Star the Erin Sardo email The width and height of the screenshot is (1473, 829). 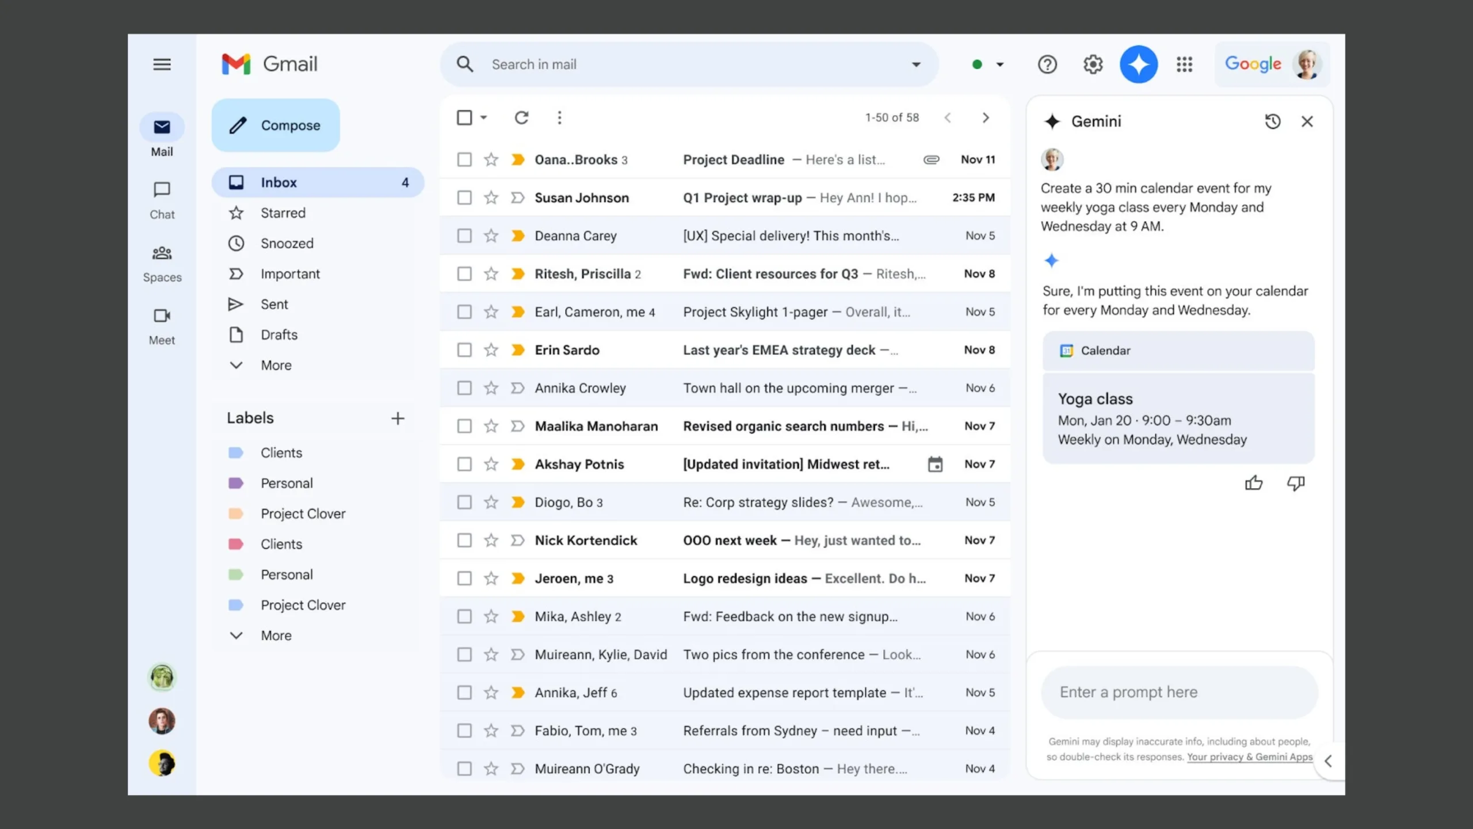[491, 350]
